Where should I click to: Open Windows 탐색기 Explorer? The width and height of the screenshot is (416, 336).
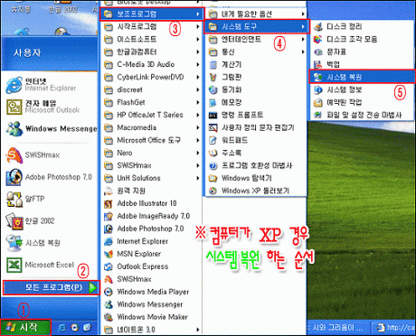pyautogui.click(x=256, y=178)
